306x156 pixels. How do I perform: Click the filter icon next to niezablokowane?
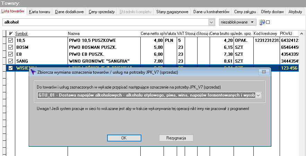[262, 22]
